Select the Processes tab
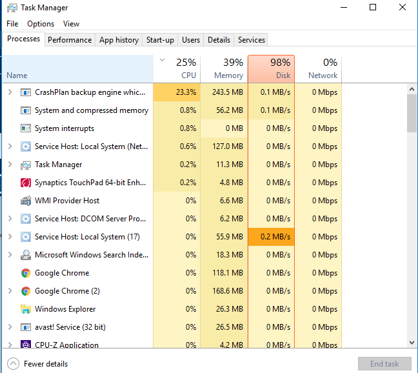Image resolution: width=418 pixels, height=373 pixels. [23, 39]
